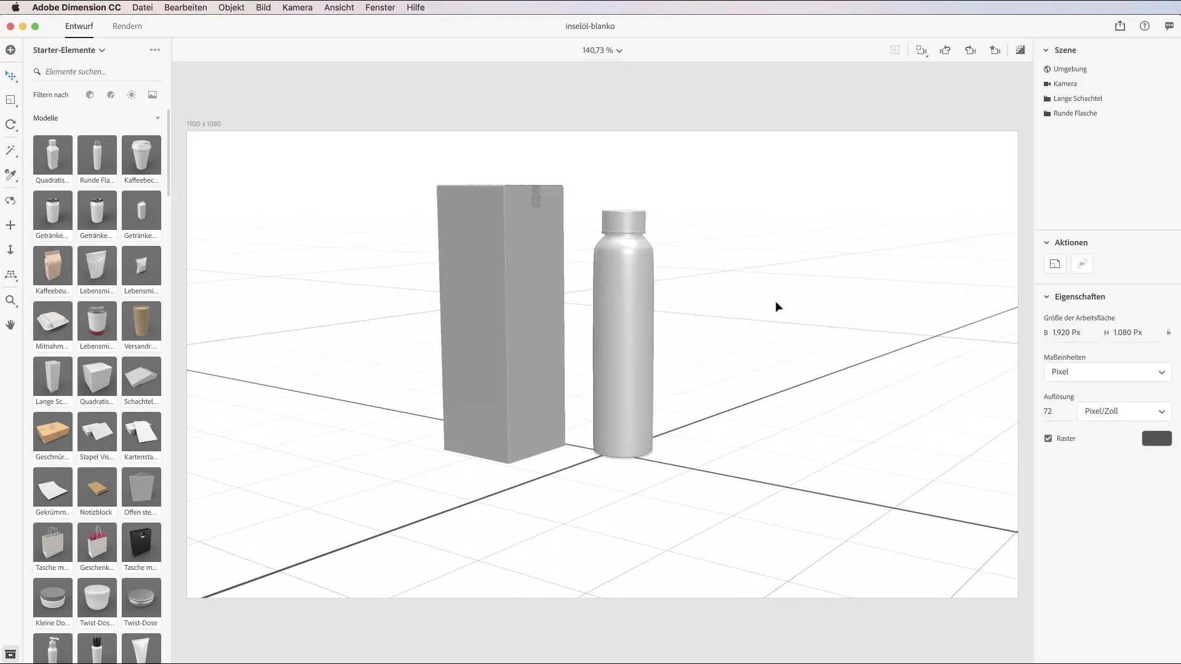The height and width of the screenshot is (664, 1181).
Task: Click the Raster grid color swatch
Action: click(x=1156, y=438)
